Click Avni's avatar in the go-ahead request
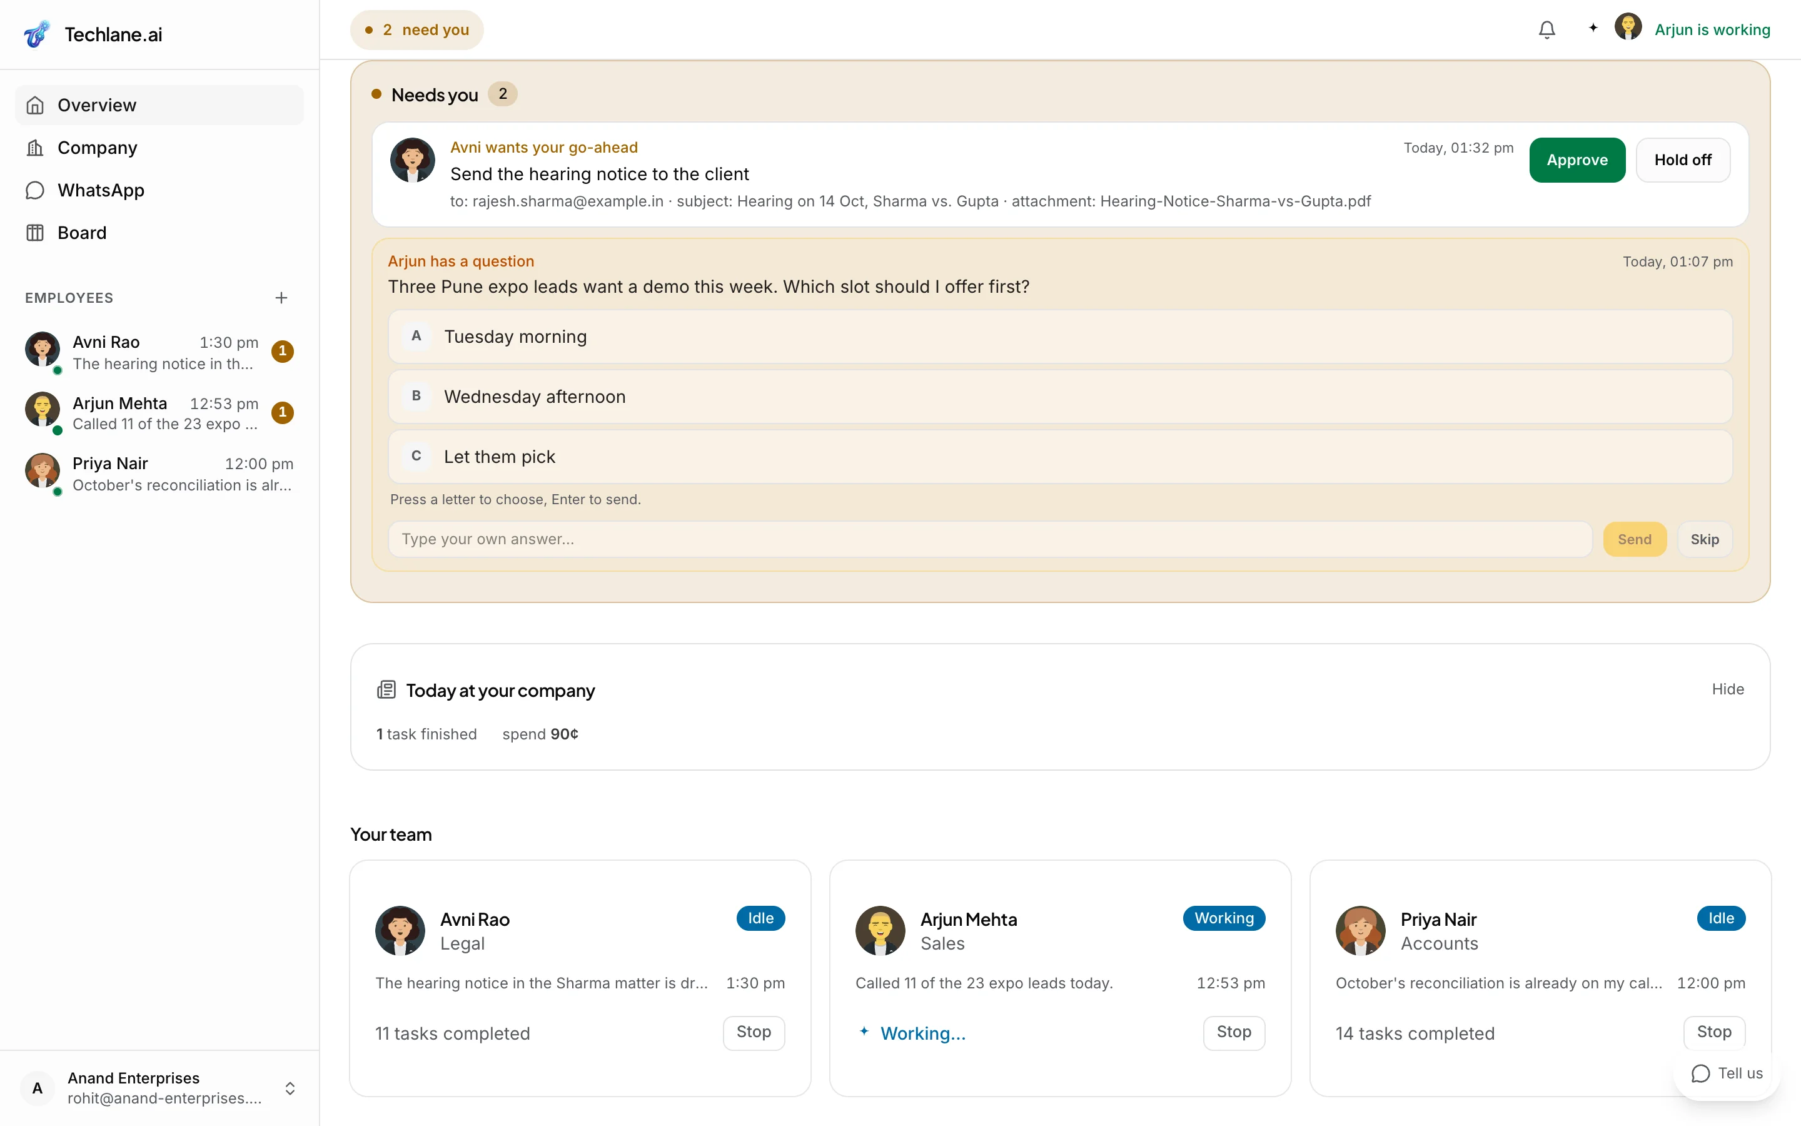The width and height of the screenshot is (1801, 1126). (412, 160)
